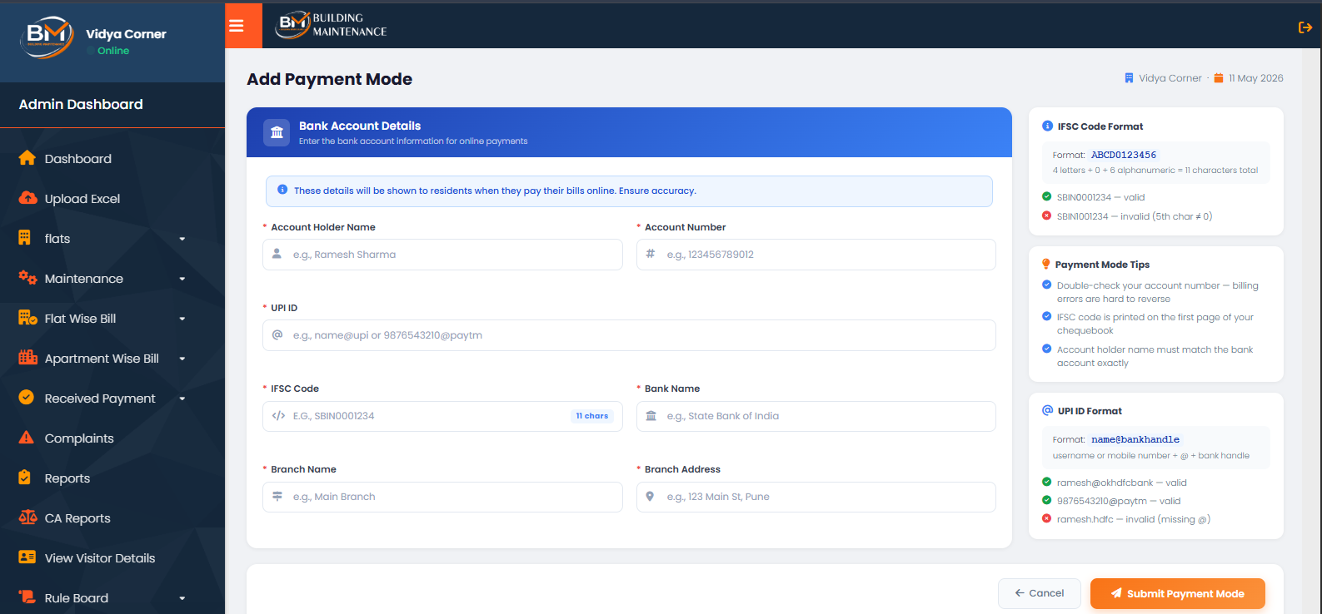Click '9876543210@paytm — valid' example text
1322x614 pixels.
1119,501
